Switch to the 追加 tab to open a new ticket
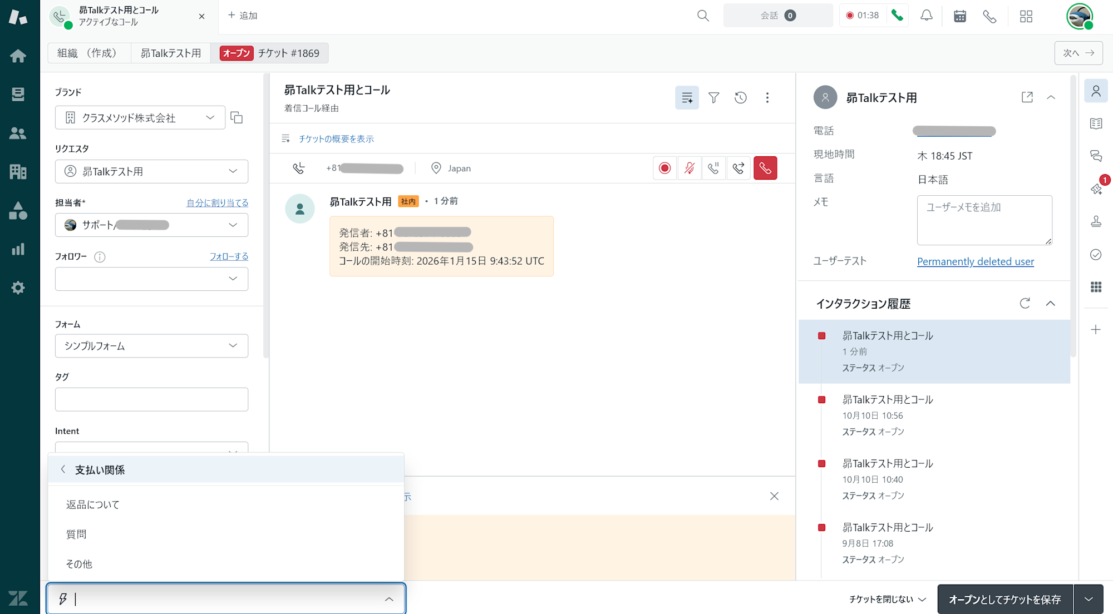Image resolution: width=1113 pixels, height=614 pixels. pos(242,16)
